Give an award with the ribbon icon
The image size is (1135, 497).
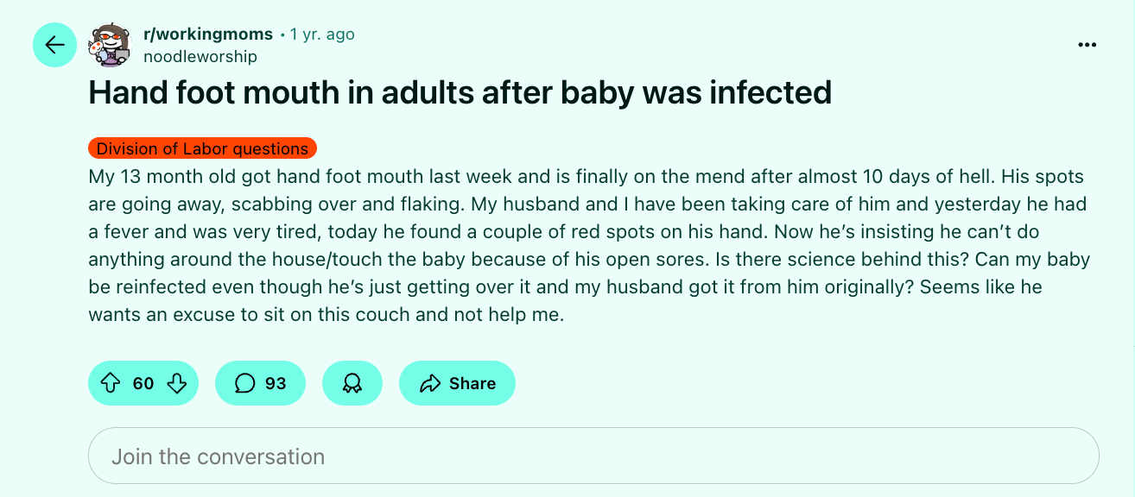pyautogui.click(x=352, y=383)
